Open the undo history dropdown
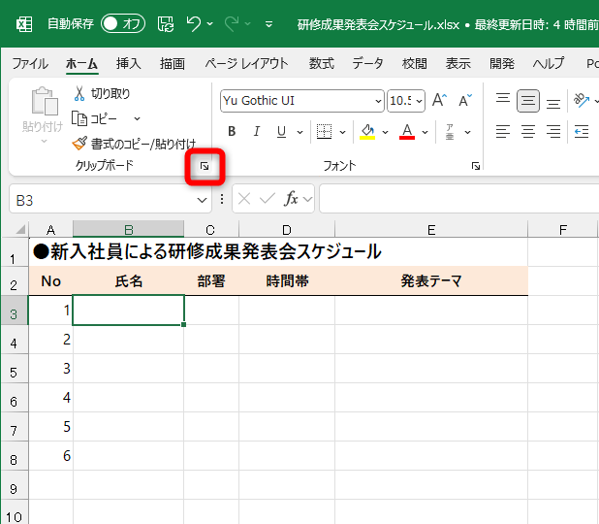The height and width of the screenshot is (524, 599). pos(210,24)
